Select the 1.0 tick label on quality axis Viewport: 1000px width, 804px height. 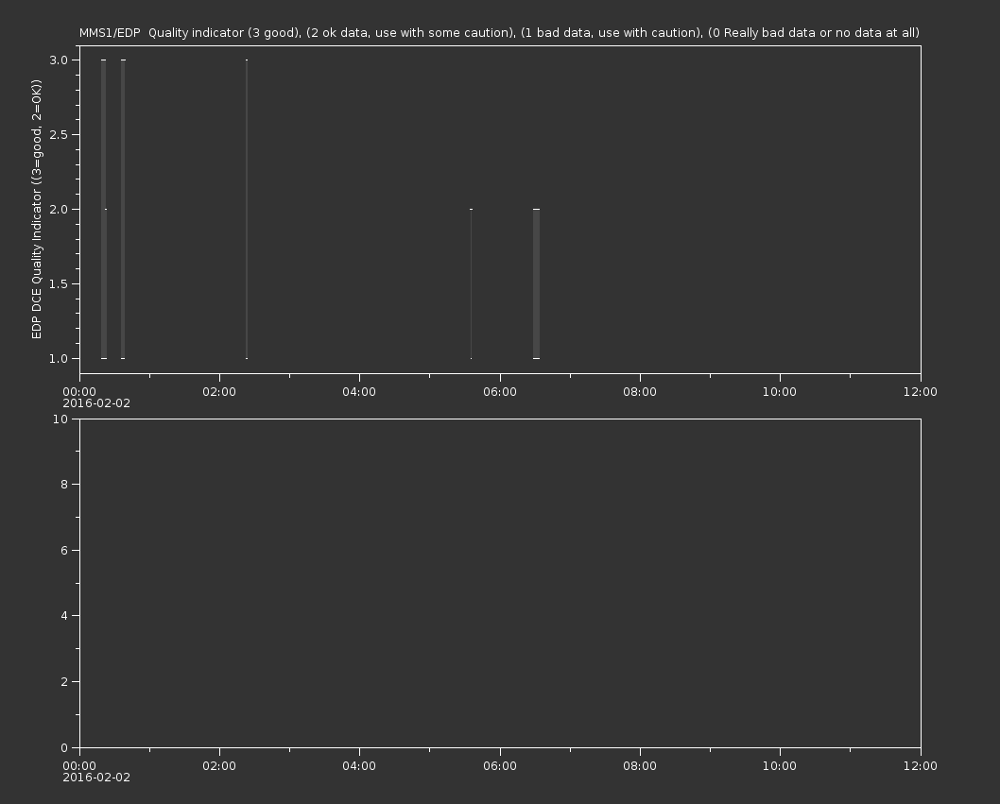(x=59, y=358)
